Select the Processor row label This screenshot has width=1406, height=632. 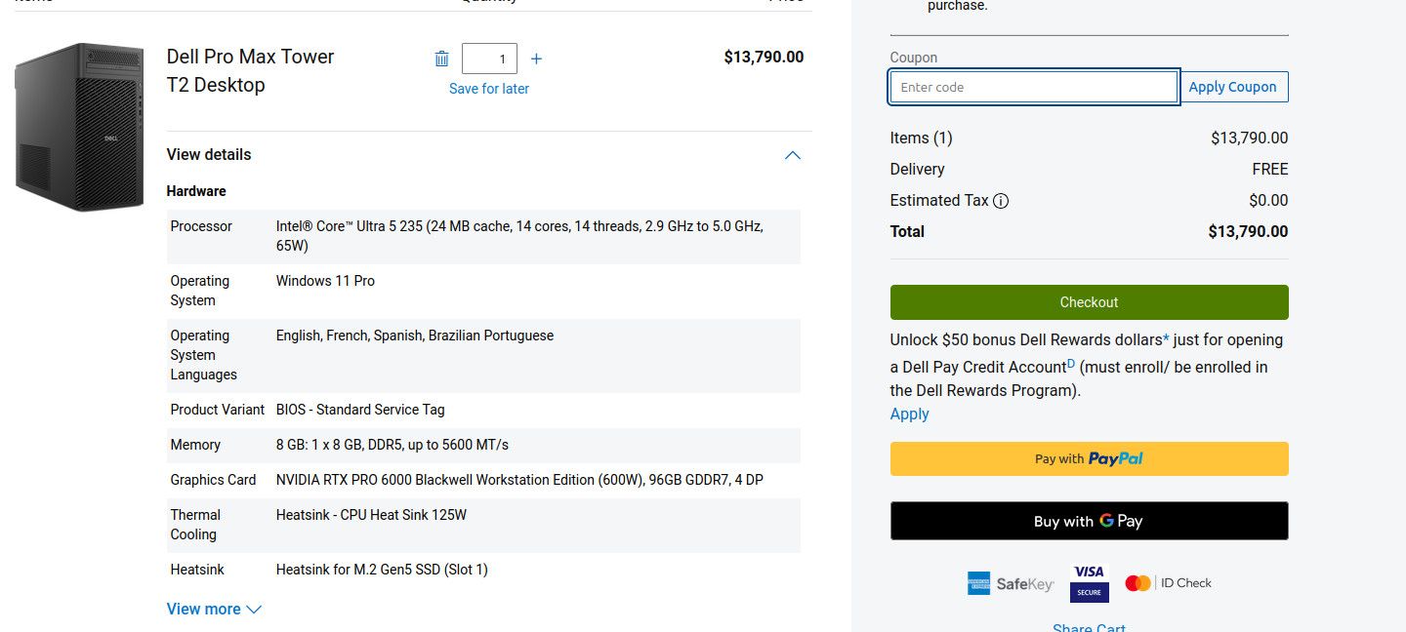point(201,226)
